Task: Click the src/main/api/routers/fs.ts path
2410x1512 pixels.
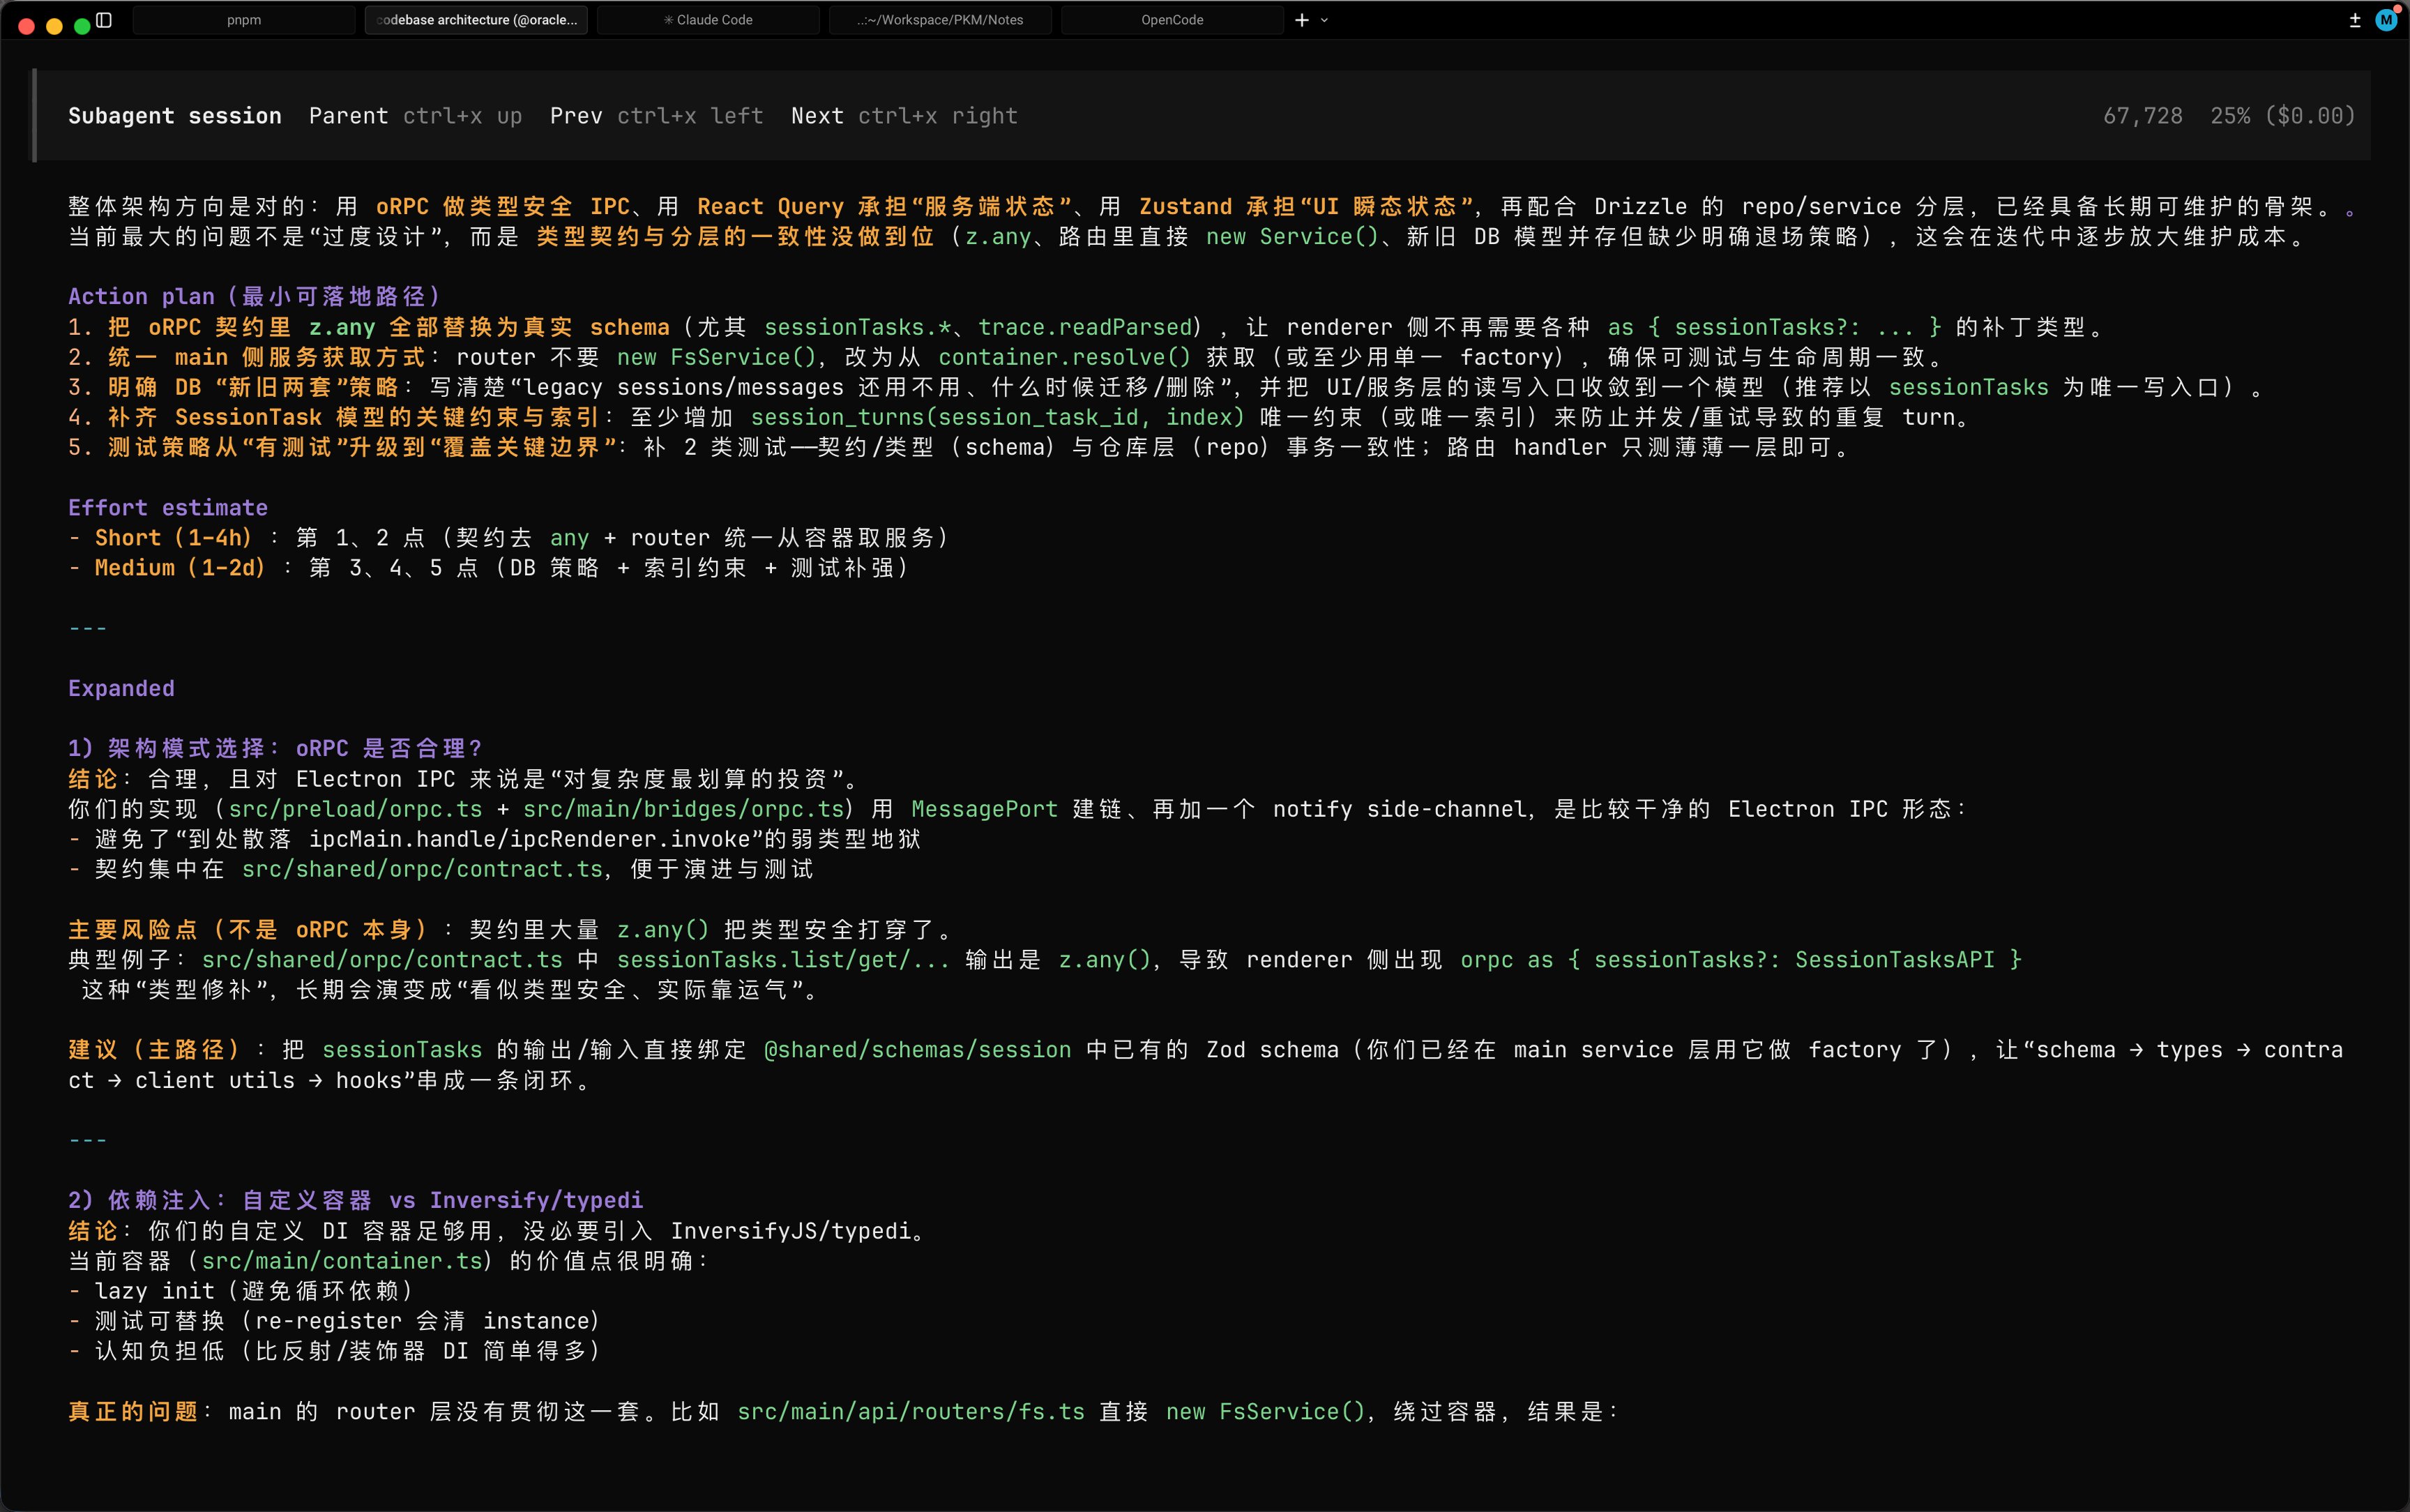Action: pos(911,1411)
